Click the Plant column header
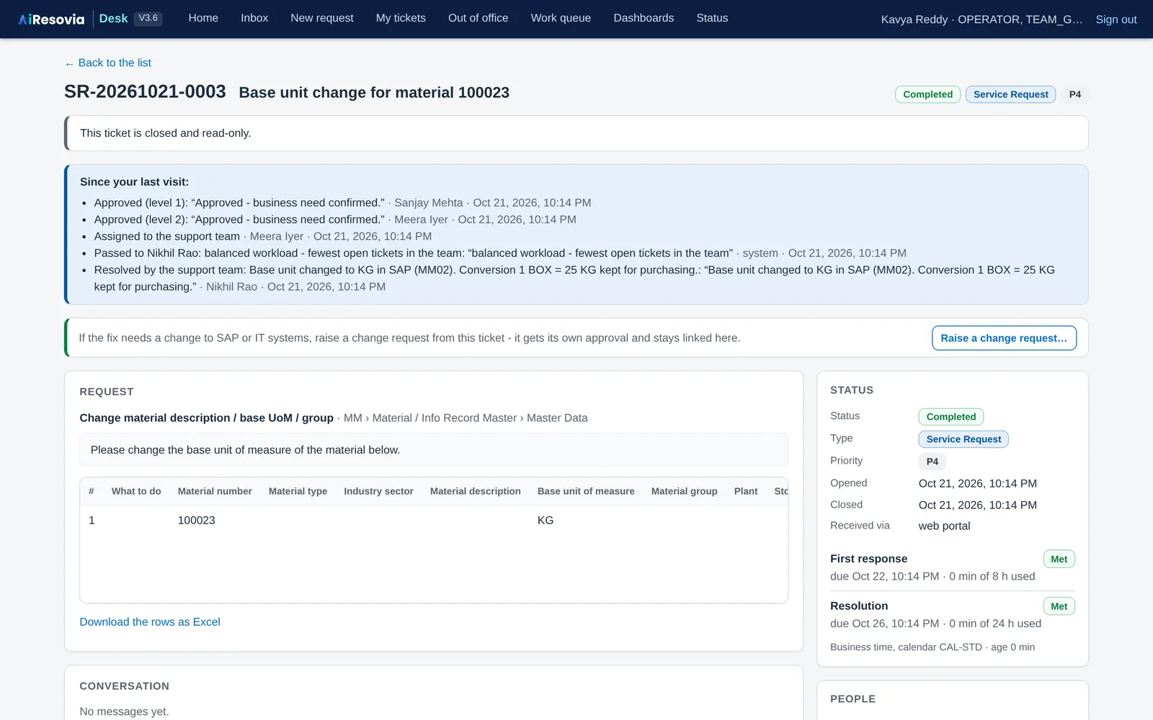The image size is (1153, 720). (x=746, y=491)
